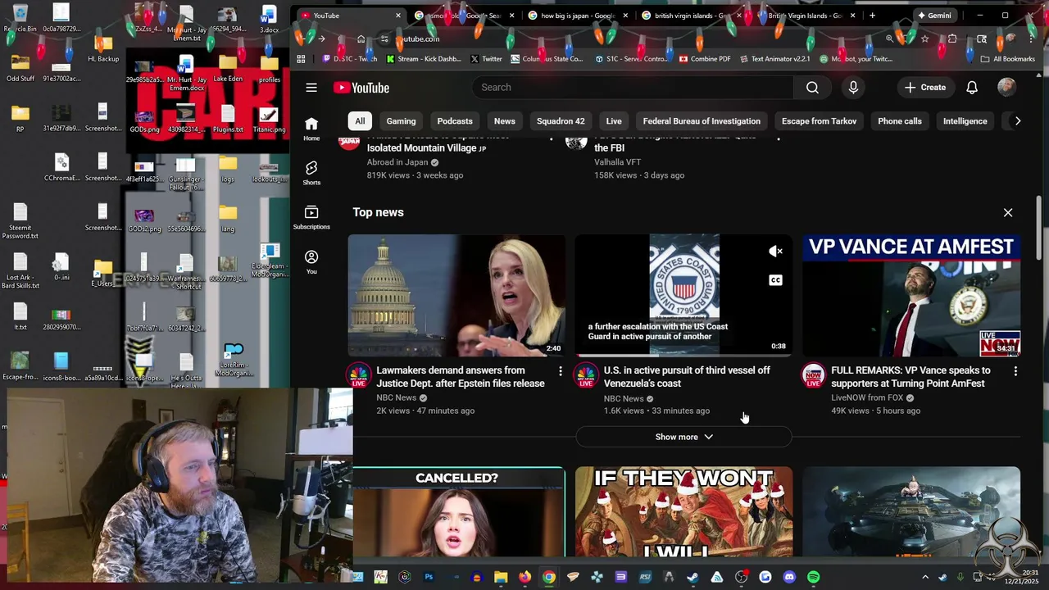This screenshot has height=590, width=1049.
Task: Open Discord from the taskbar
Action: click(789, 577)
